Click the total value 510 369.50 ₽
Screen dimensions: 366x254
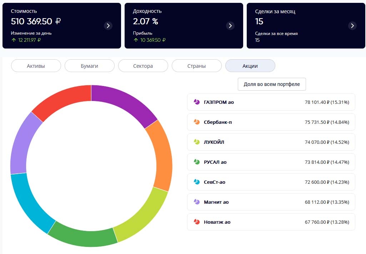(x=36, y=21)
